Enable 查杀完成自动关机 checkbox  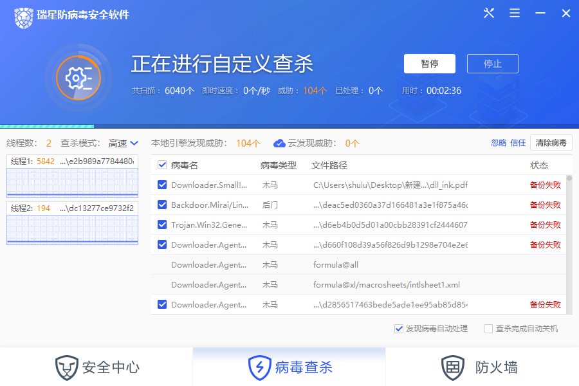pos(488,329)
